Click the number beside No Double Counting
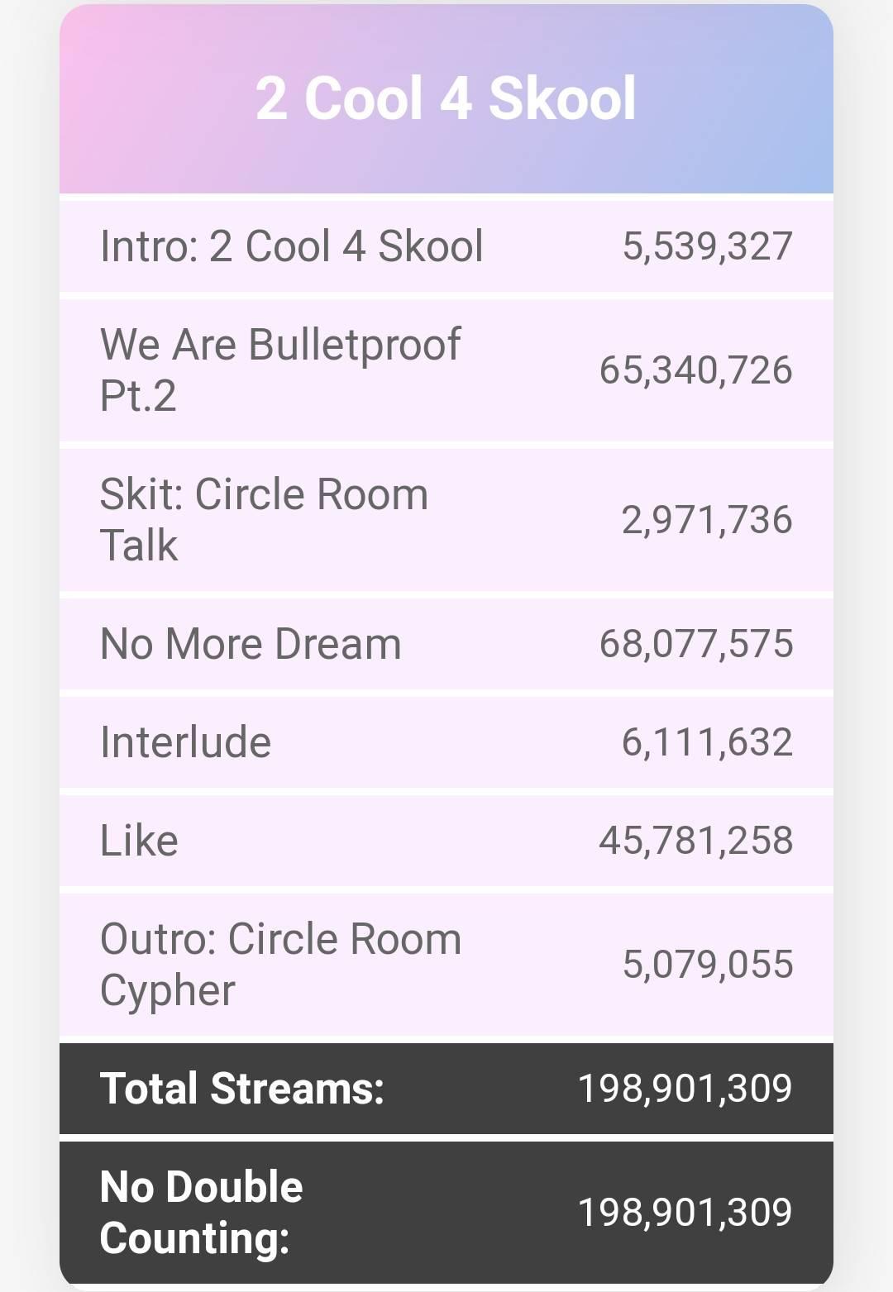The width and height of the screenshot is (893, 1292). pyautogui.click(x=685, y=1213)
